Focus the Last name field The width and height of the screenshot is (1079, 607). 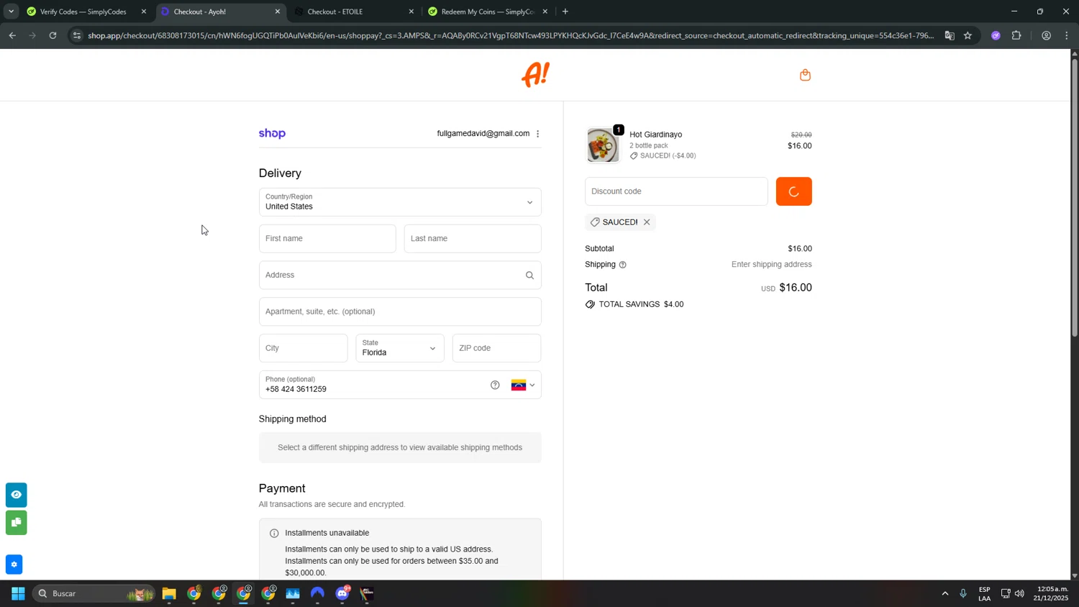tap(473, 239)
